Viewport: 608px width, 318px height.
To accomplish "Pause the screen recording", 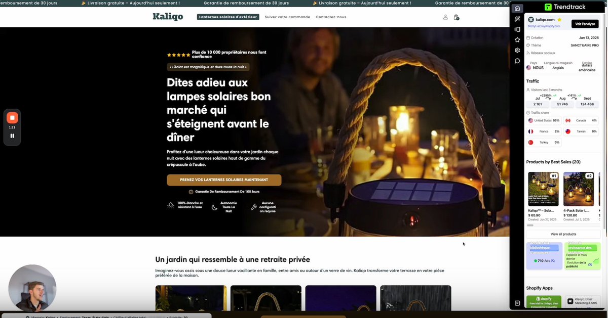I will point(12,135).
